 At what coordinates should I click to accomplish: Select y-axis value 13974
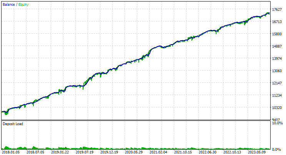click(x=277, y=58)
